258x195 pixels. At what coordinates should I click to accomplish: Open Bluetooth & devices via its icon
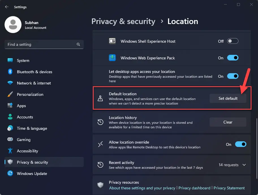pos(10,72)
